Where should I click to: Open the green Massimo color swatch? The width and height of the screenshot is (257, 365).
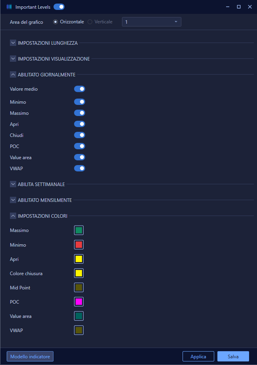pyautogui.click(x=79, y=230)
